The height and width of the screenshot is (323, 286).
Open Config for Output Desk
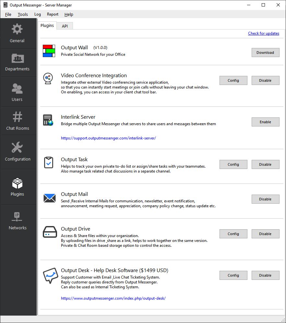233,275
